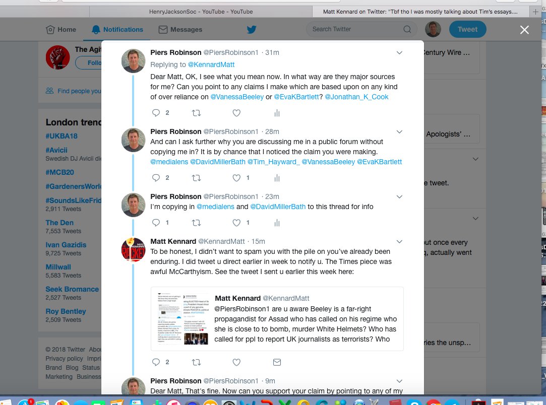Image resolution: width=546 pixels, height=405 pixels.
Task: Open the @KennardMatt reply mention link
Action: click(211, 64)
